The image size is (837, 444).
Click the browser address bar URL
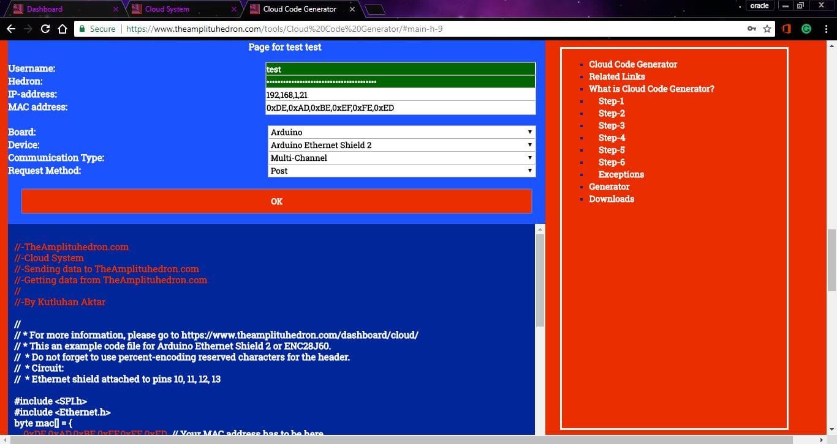click(x=284, y=29)
